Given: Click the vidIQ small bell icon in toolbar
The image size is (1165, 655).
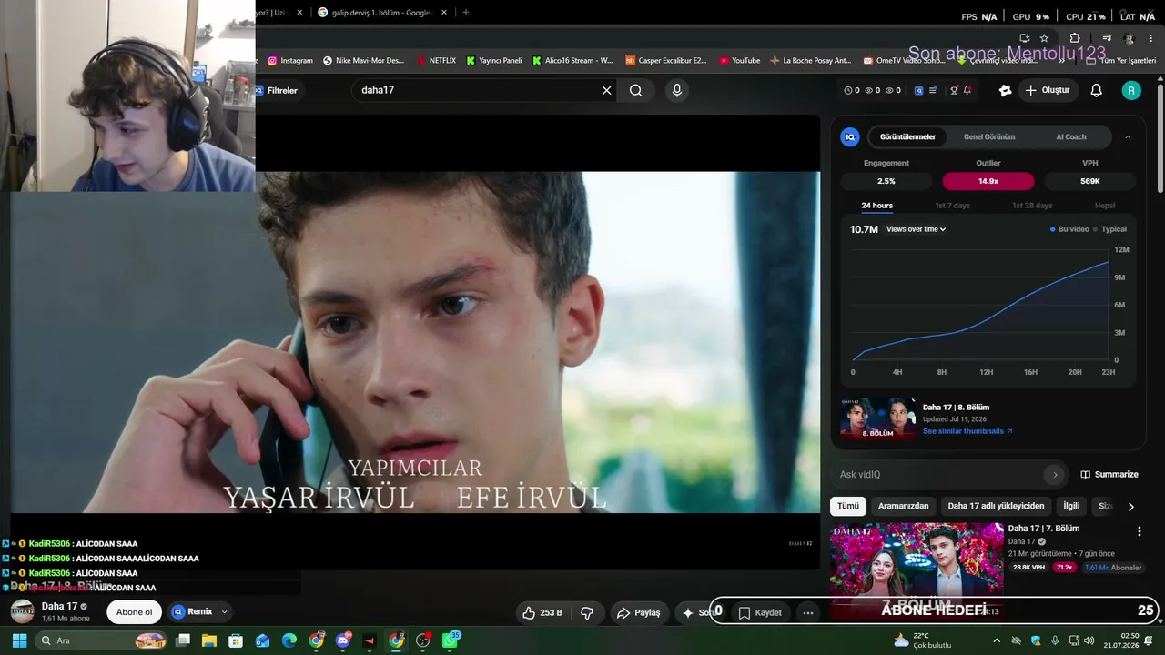Looking at the screenshot, I should pyautogui.click(x=967, y=90).
